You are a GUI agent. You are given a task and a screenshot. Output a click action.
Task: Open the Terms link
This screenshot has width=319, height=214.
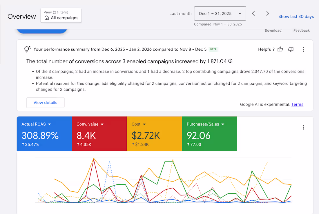coord(297,104)
